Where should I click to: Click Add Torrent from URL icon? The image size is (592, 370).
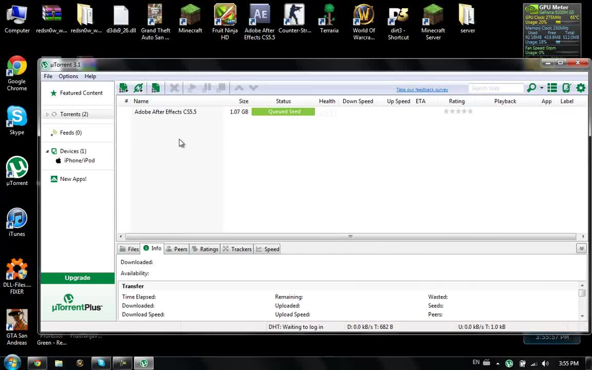[x=138, y=88]
